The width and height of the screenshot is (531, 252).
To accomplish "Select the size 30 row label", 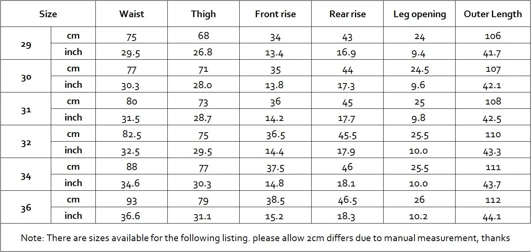I will [26, 77].
